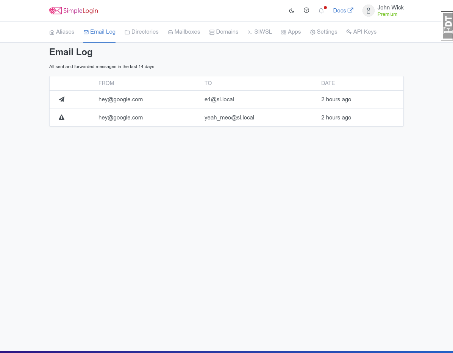Screen dimensions: 453x353
Task: Click the TO column header
Action: point(208,83)
